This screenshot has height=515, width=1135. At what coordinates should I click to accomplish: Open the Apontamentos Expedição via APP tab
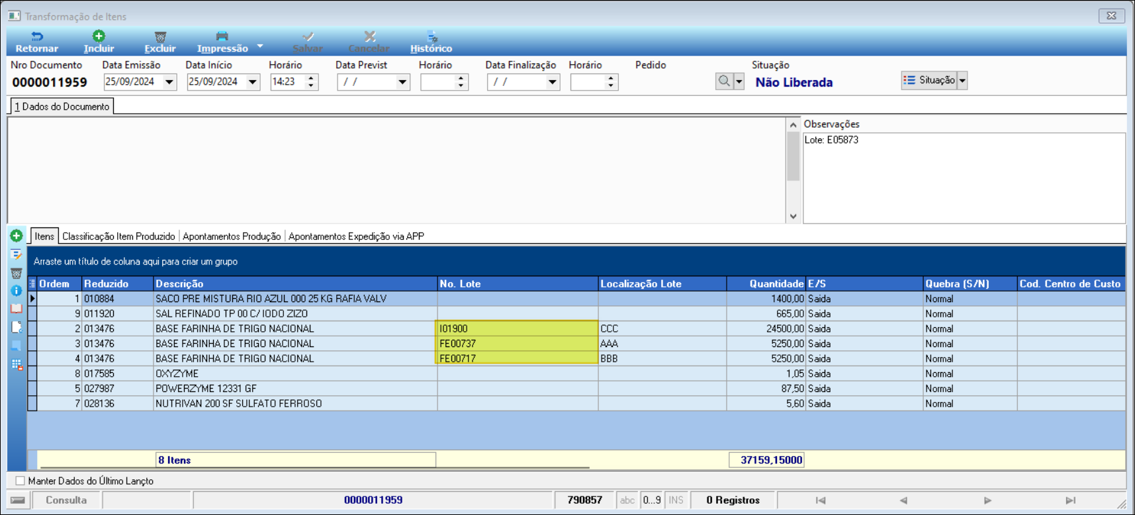(x=356, y=236)
